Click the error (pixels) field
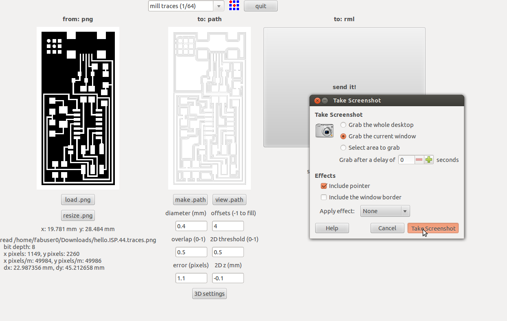The height and width of the screenshot is (321, 507). [191, 278]
